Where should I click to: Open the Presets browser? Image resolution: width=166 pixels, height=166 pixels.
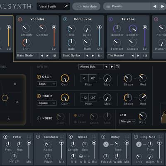coord(127,6)
